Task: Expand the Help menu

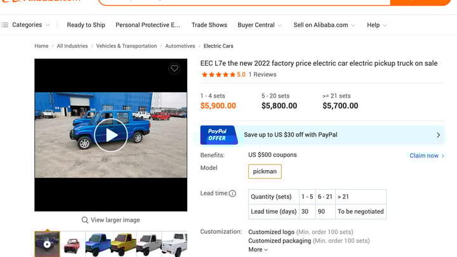Action: (x=376, y=25)
